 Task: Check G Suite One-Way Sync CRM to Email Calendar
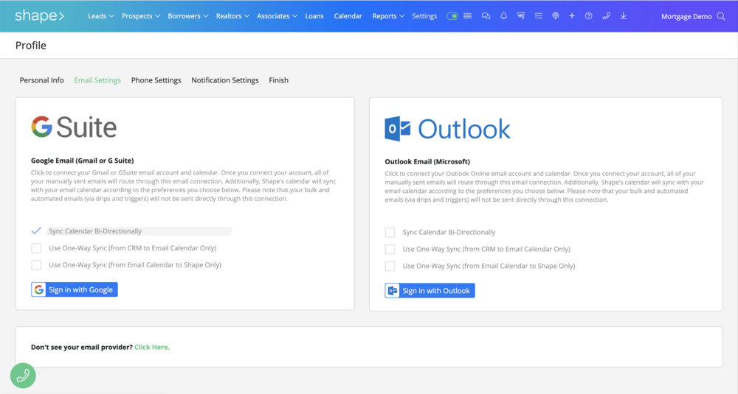click(36, 248)
